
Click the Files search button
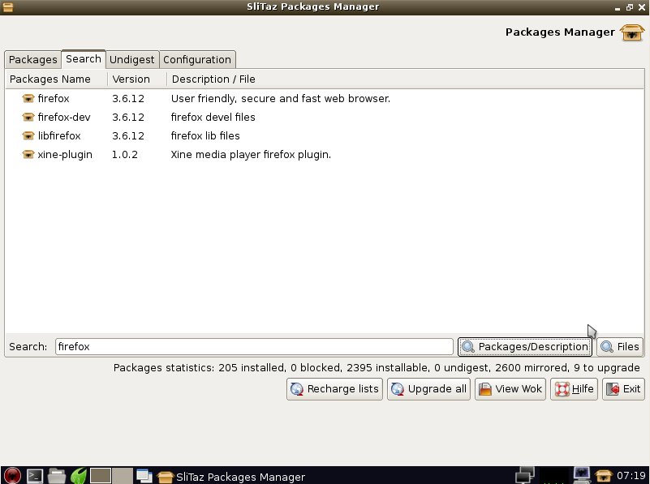pyautogui.click(x=620, y=346)
